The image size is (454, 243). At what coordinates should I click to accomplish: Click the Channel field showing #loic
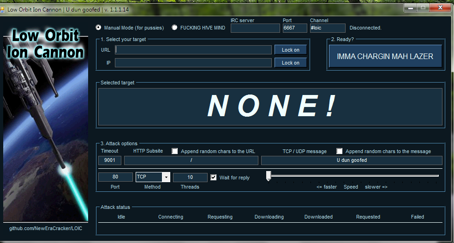pyautogui.click(x=328, y=28)
